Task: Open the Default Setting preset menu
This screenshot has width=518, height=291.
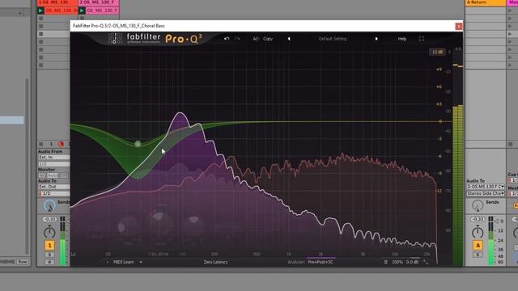Action: click(x=333, y=39)
